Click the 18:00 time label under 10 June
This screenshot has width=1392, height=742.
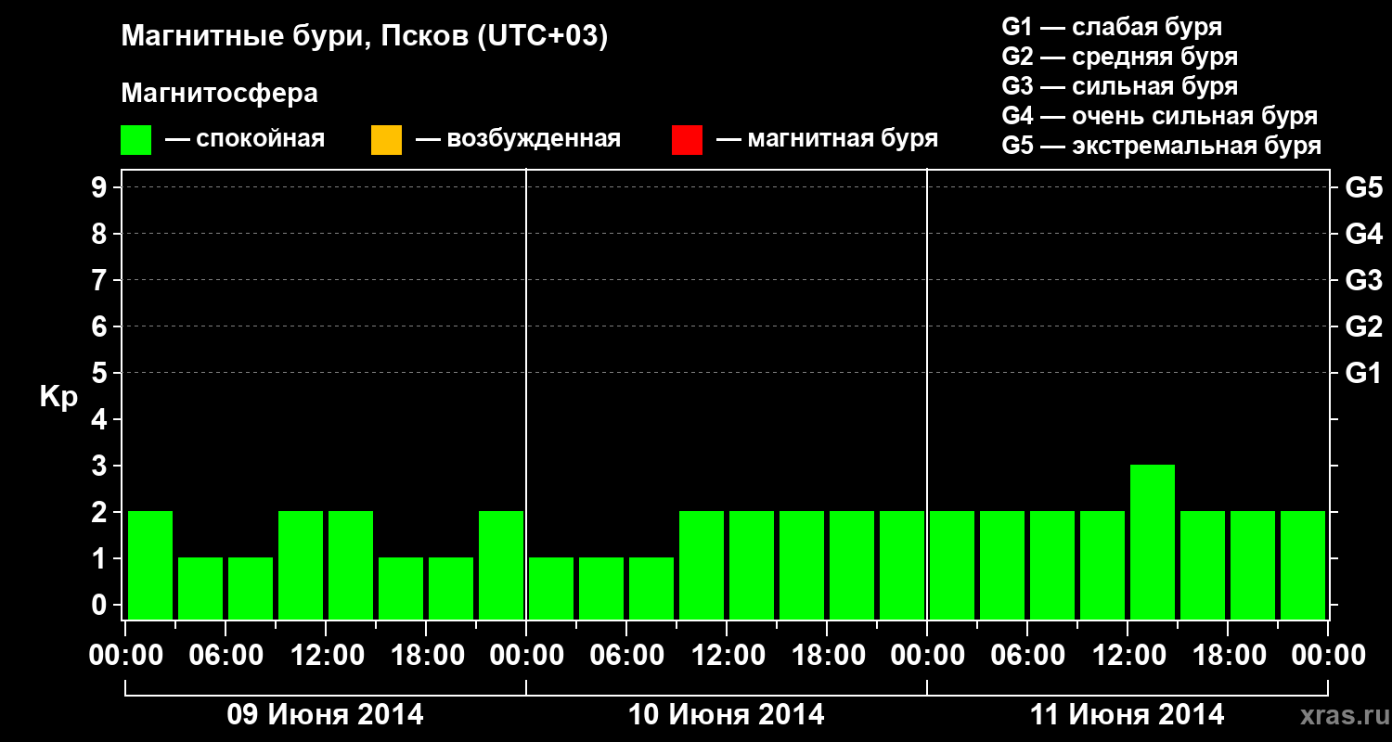pyautogui.click(x=827, y=656)
